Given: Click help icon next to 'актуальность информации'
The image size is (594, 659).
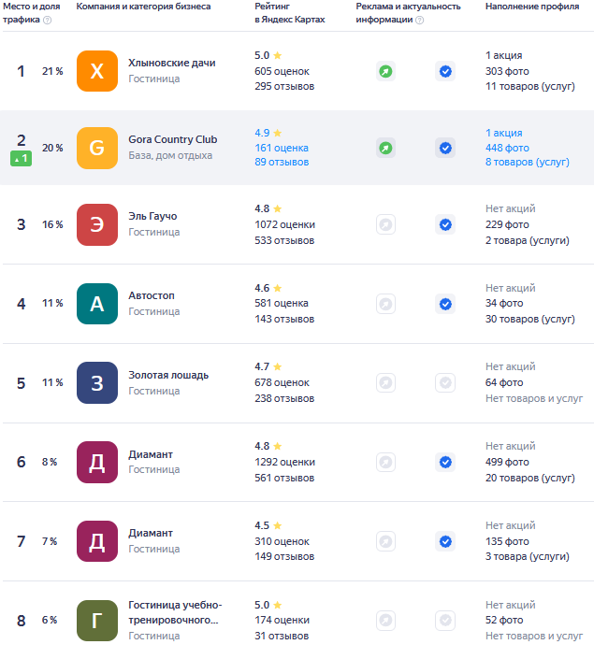Looking at the screenshot, I should (x=419, y=20).
